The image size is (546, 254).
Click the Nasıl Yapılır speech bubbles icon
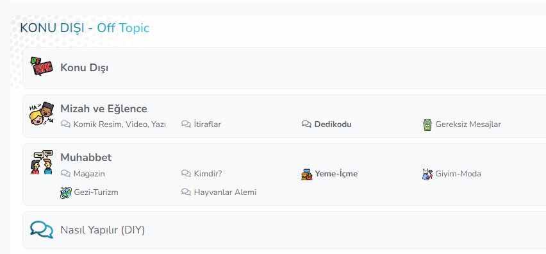pyautogui.click(x=42, y=230)
